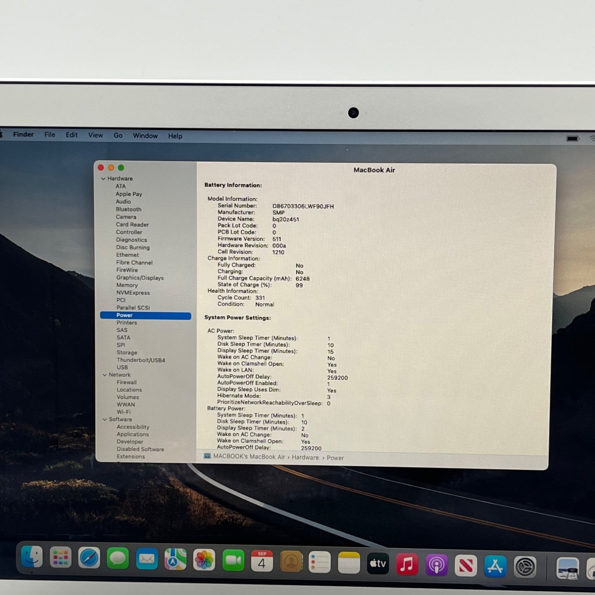The height and width of the screenshot is (595, 595).
Task: Select NVMExpress in sidebar
Action: [x=133, y=293]
